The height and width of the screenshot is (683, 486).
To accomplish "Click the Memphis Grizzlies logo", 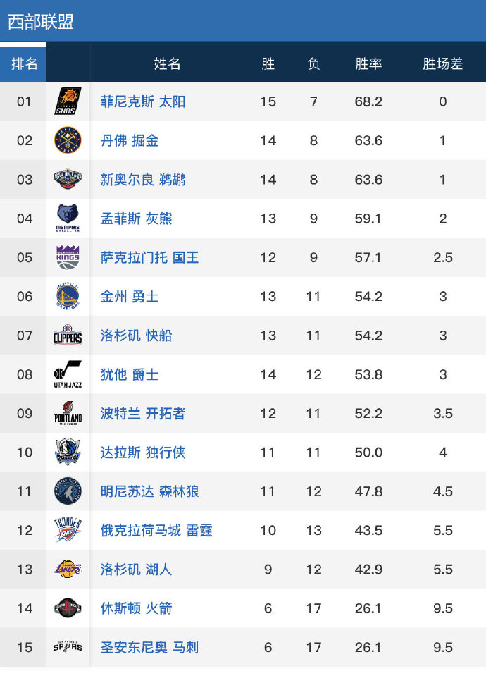I will pos(68,219).
